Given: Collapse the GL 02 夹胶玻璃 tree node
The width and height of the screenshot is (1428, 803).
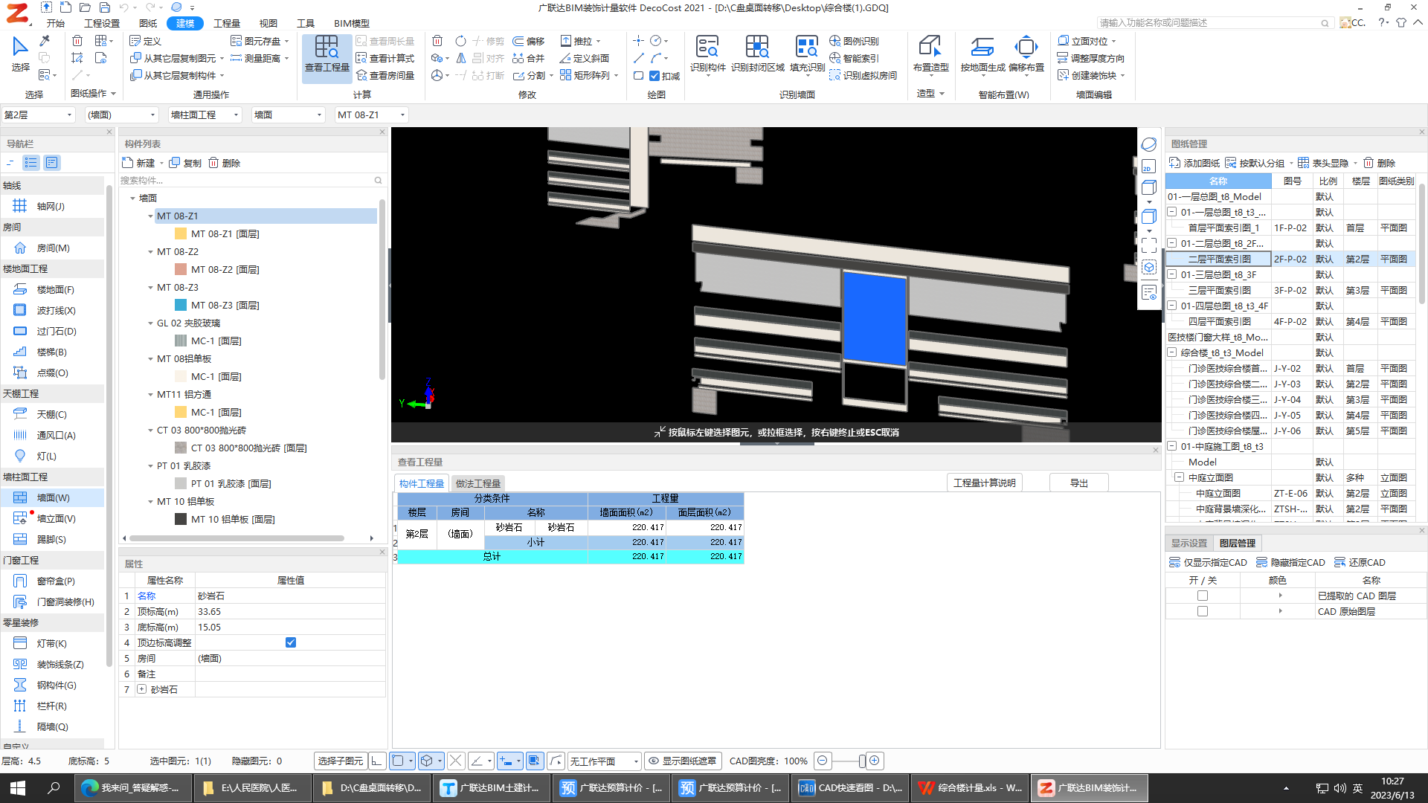Looking at the screenshot, I should click(150, 323).
